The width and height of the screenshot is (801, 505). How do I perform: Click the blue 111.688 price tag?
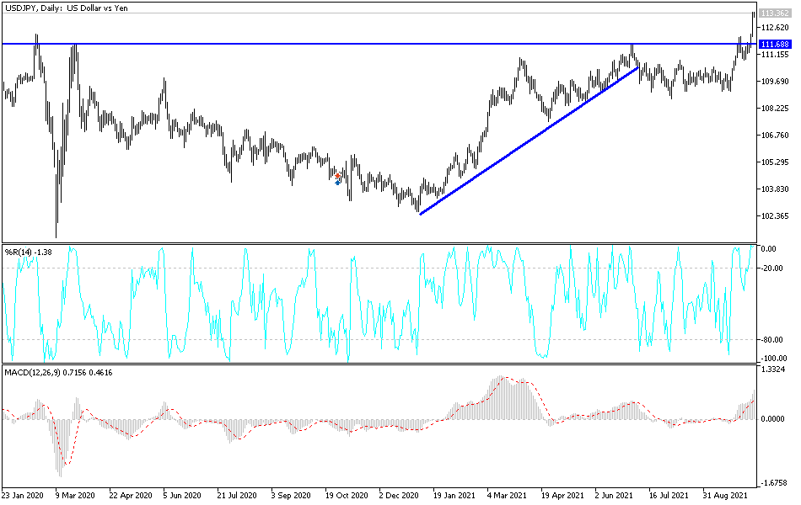pos(777,43)
